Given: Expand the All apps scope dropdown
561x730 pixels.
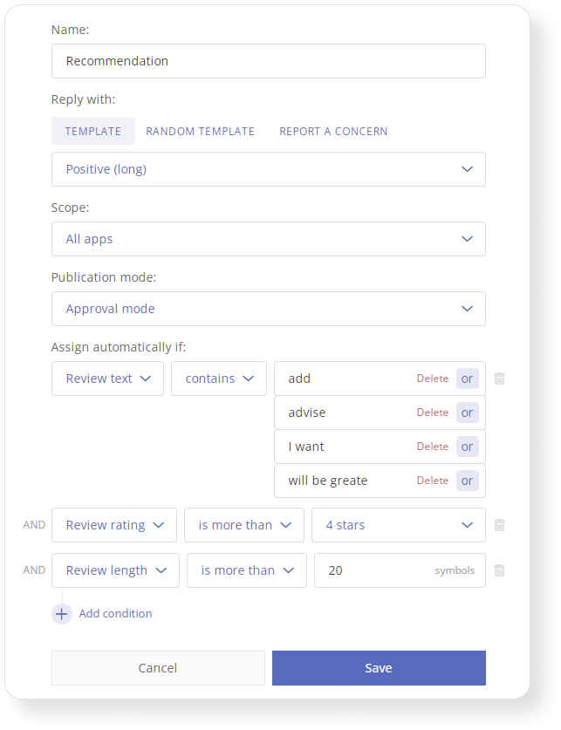Looking at the screenshot, I should (269, 239).
